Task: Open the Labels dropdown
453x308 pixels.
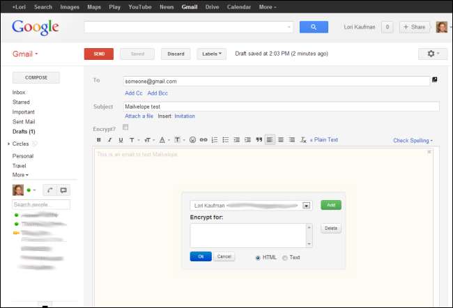Action: click(x=213, y=54)
